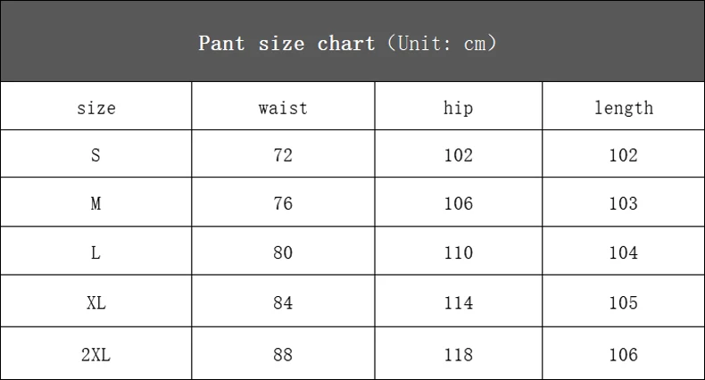Click waist value 88
The image size is (705, 380).
click(x=283, y=355)
